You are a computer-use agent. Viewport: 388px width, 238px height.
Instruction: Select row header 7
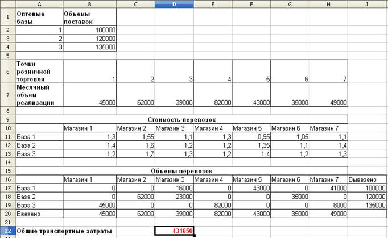tap(7, 95)
